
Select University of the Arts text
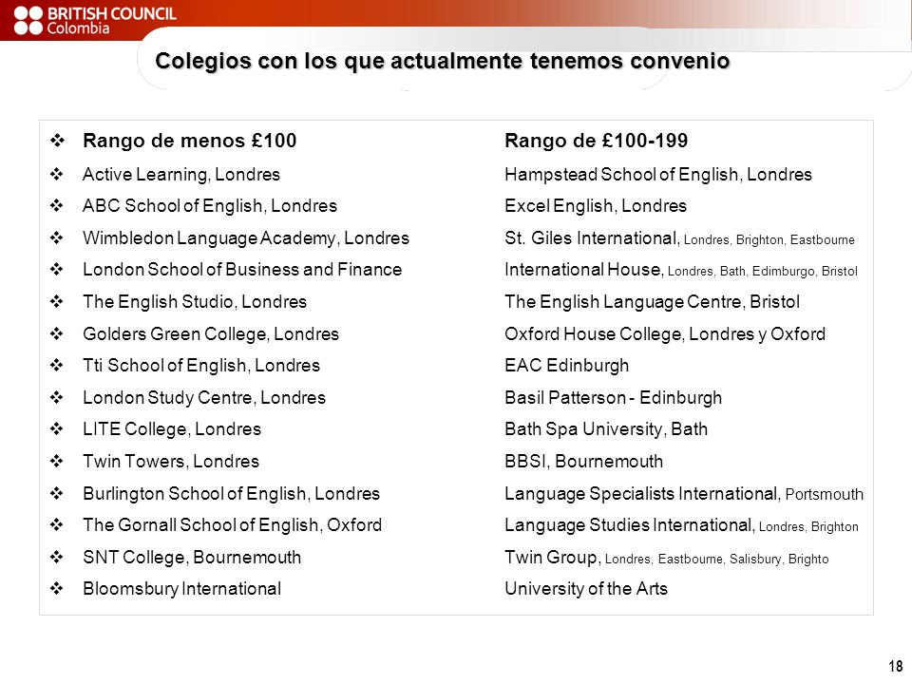point(586,589)
